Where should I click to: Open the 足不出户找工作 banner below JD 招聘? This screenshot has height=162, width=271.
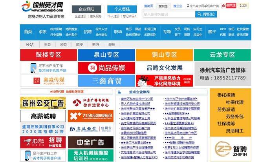(43, 155)
